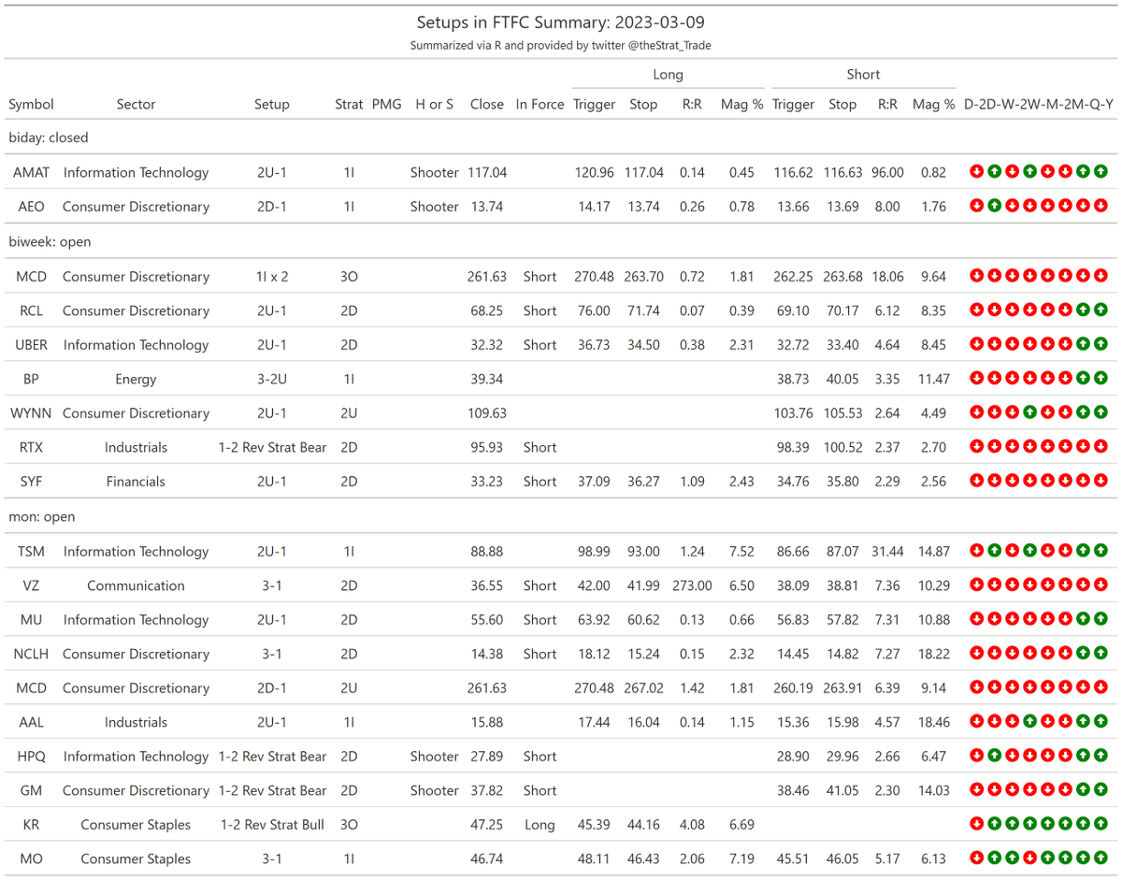Click the close price 117.04 for AMAT
1122x880 pixels.
click(487, 172)
